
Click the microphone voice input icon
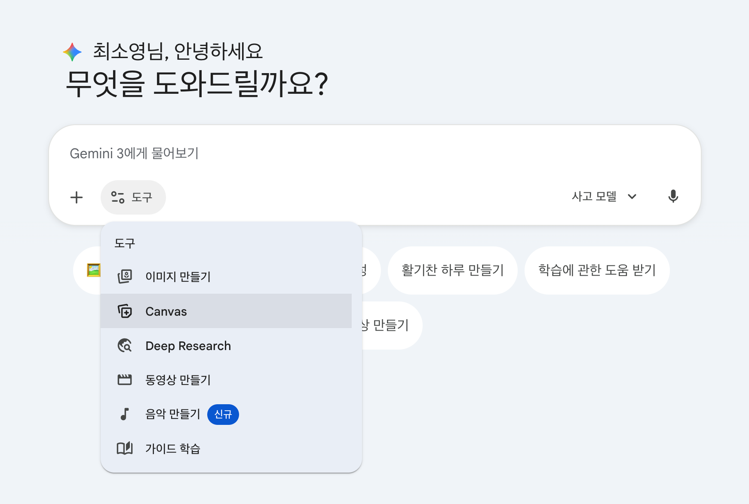tap(673, 197)
